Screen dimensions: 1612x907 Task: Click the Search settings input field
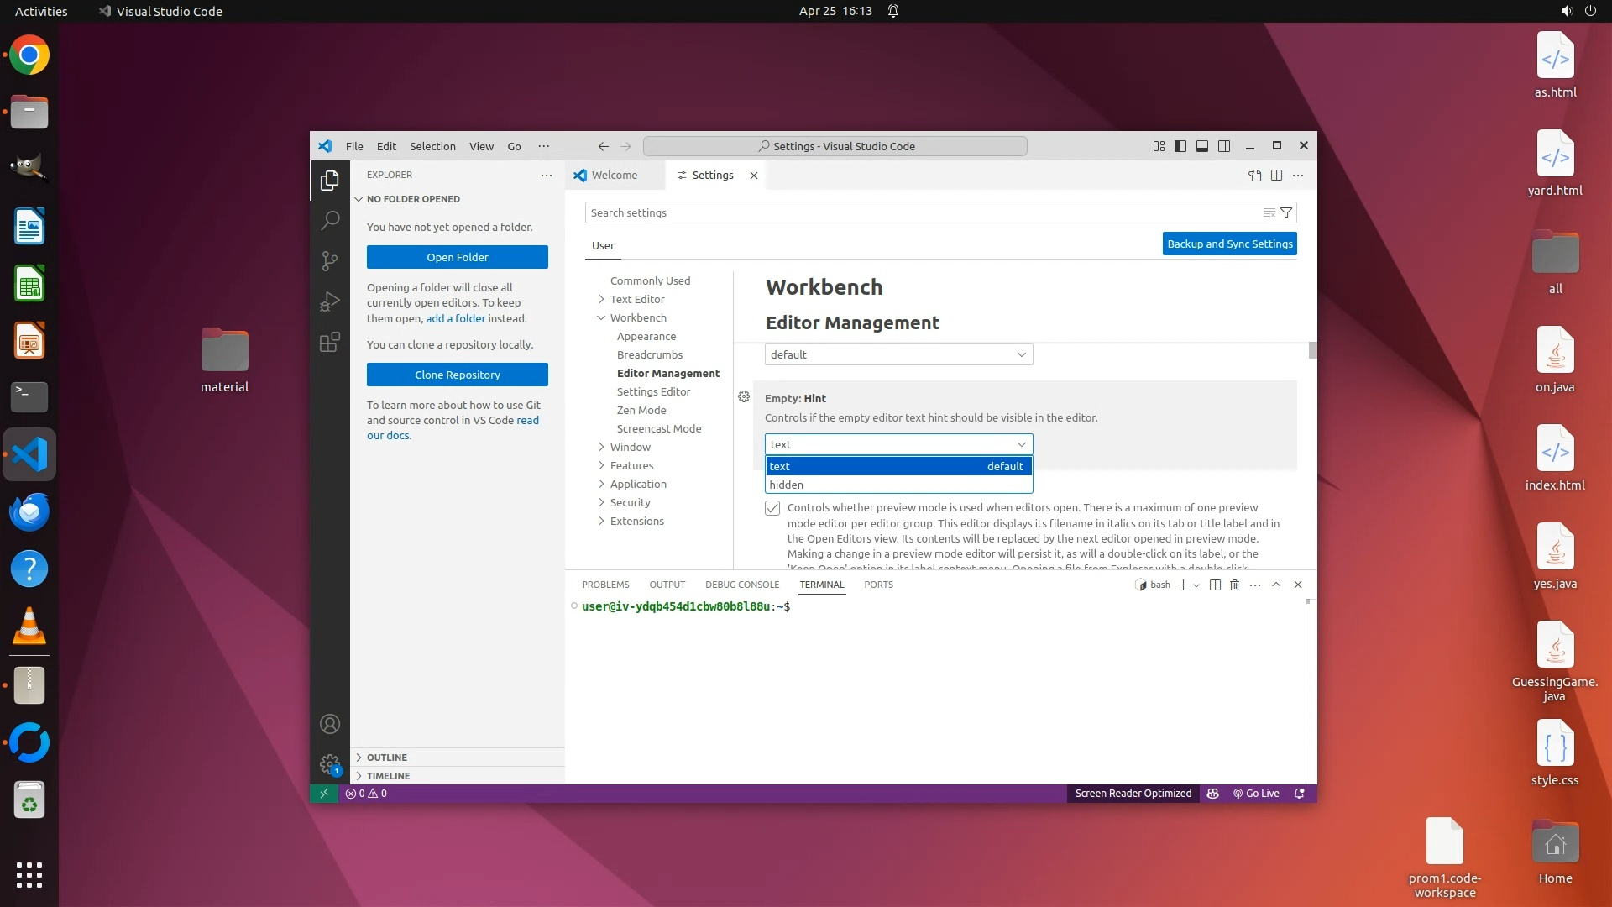[x=919, y=212]
